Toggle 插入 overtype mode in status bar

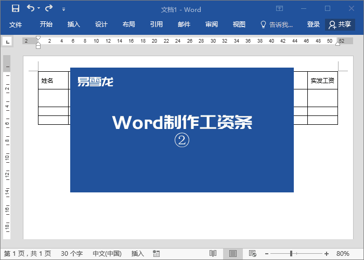coord(138,254)
